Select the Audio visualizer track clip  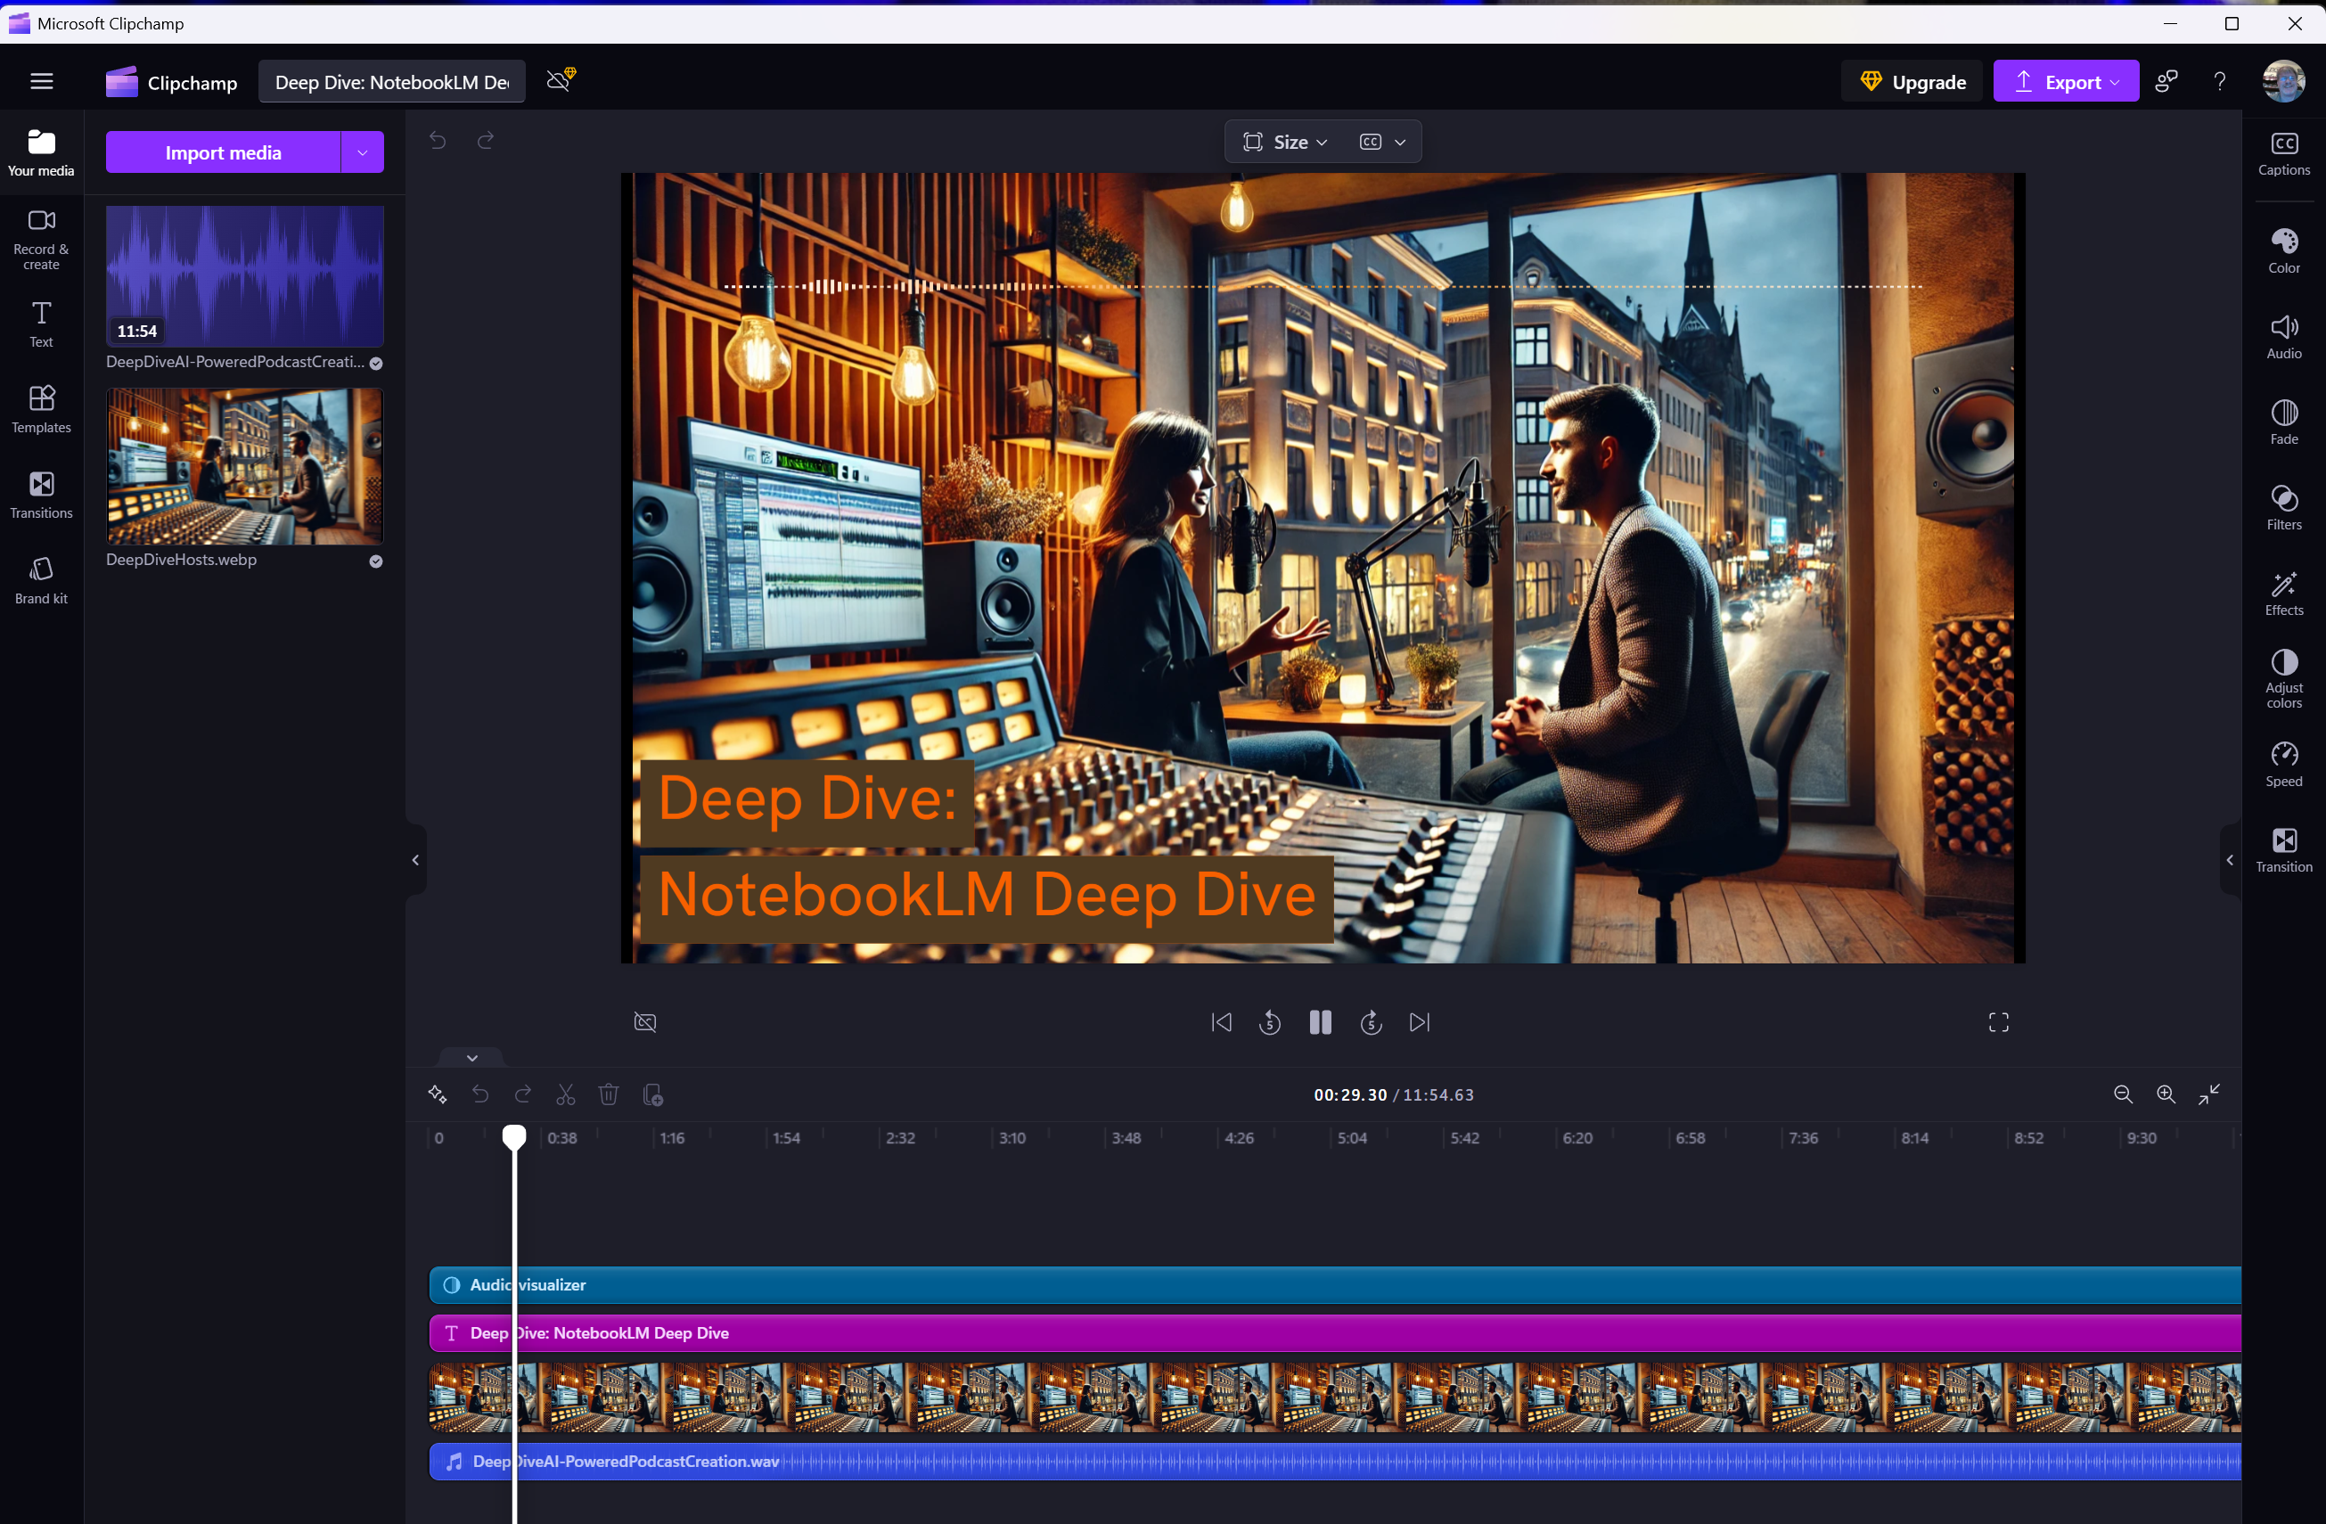(x=1335, y=1285)
